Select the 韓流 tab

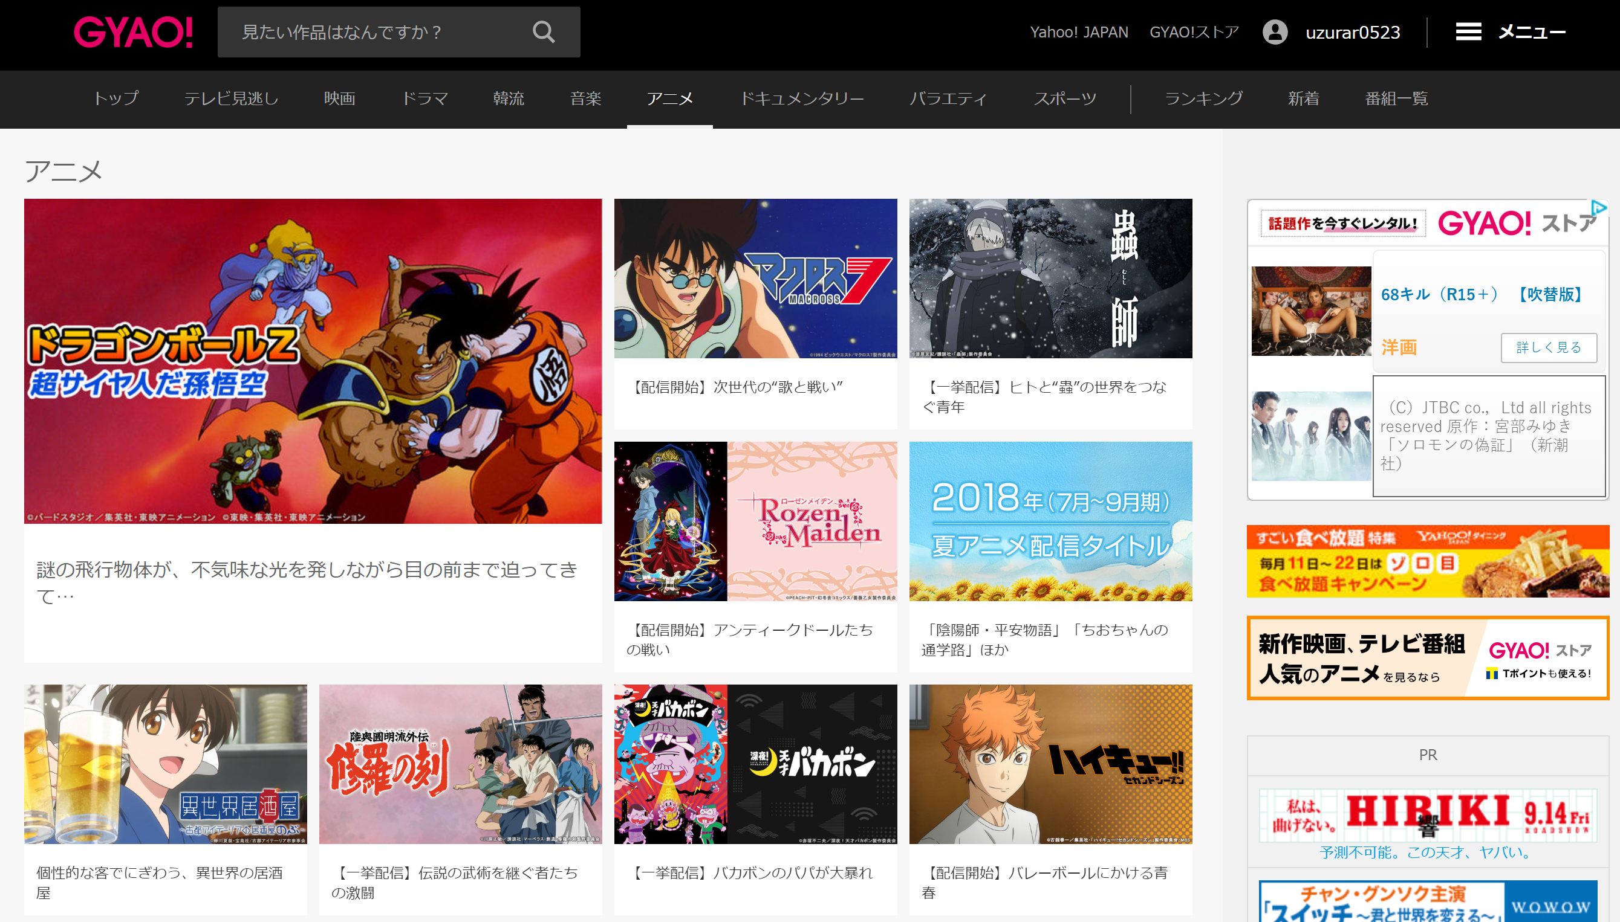point(509,98)
